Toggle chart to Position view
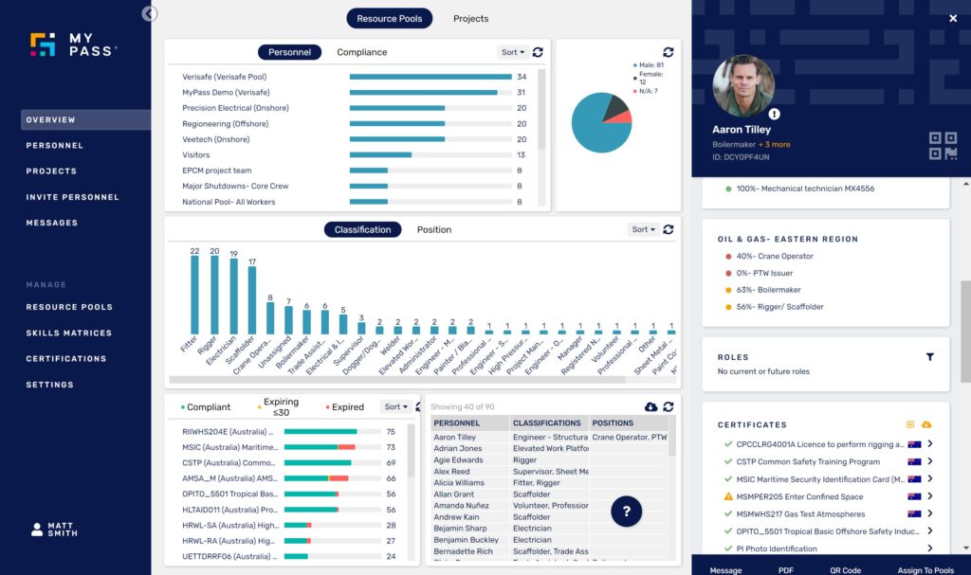 [x=433, y=229]
